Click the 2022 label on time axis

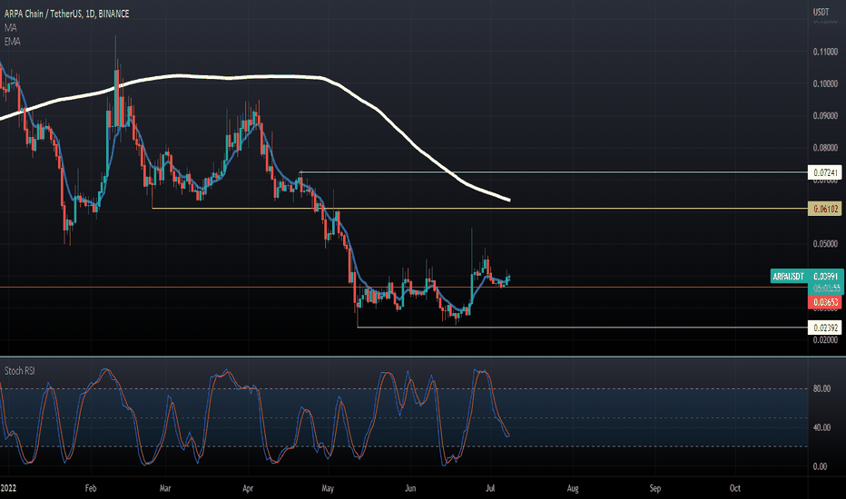click(x=8, y=488)
